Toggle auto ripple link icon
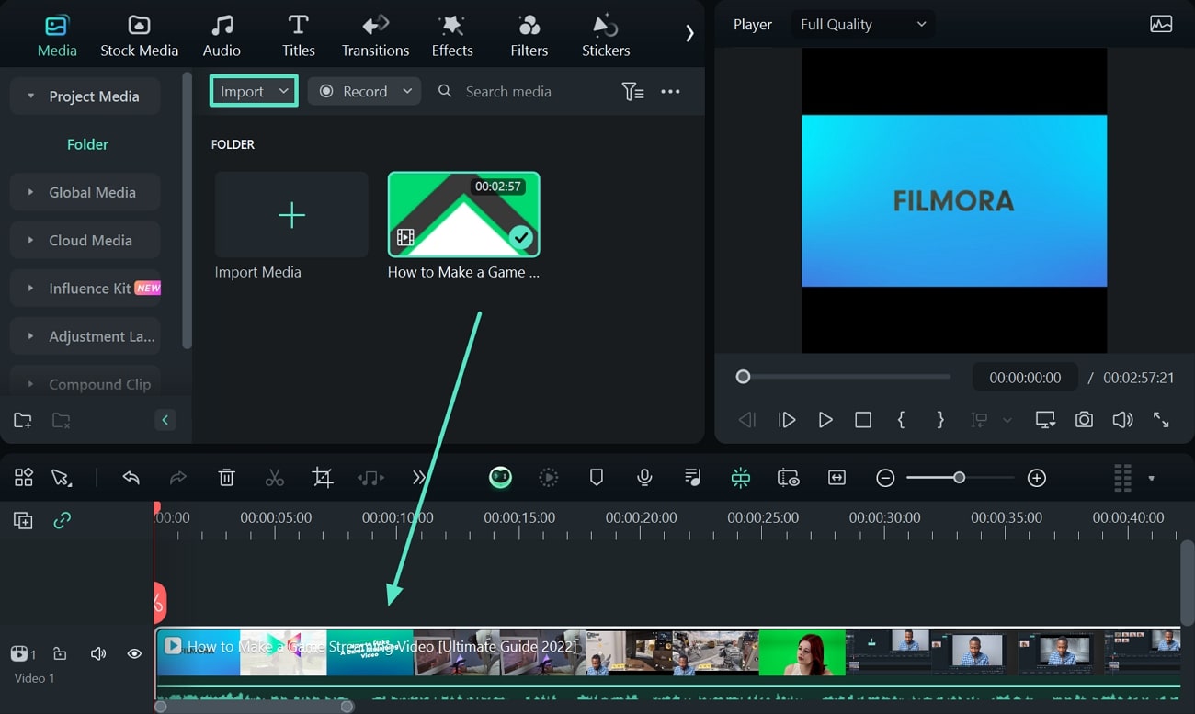The image size is (1195, 714). tap(62, 521)
